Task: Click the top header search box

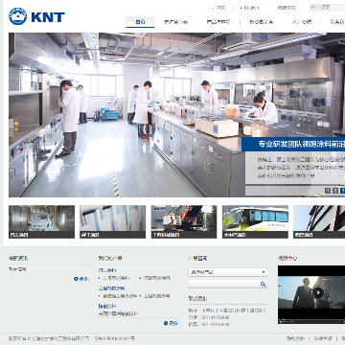Action: click(x=327, y=7)
